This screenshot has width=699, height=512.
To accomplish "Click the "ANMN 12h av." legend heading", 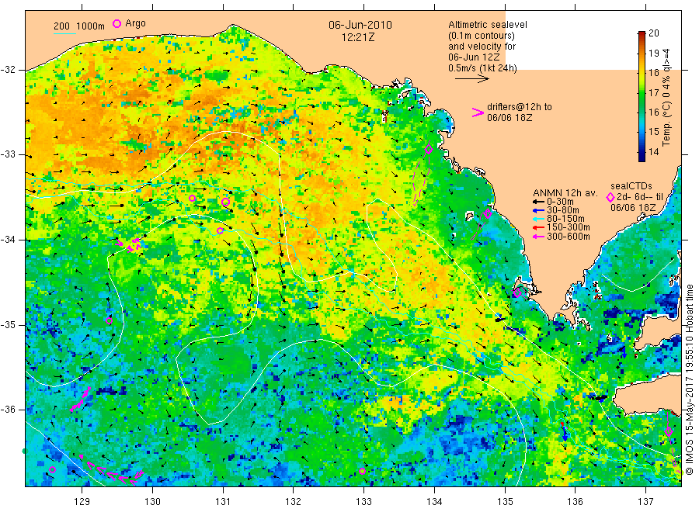I will 565,193.
